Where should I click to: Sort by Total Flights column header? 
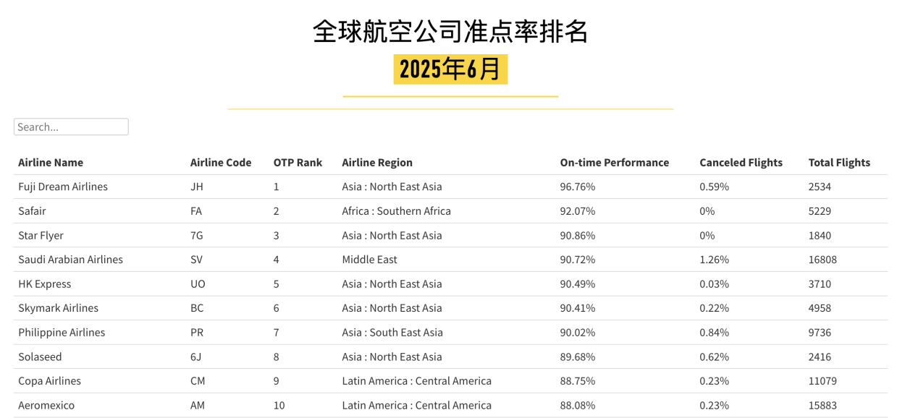pyautogui.click(x=840, y=163)
